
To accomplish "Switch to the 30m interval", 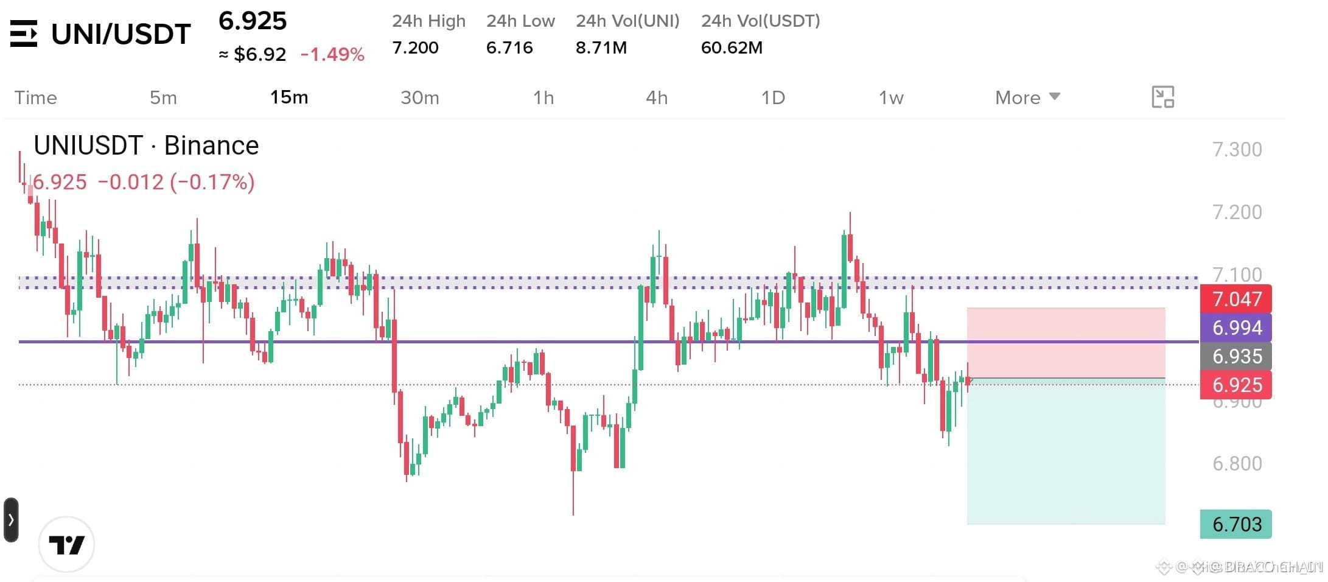I will click(419, 97).
